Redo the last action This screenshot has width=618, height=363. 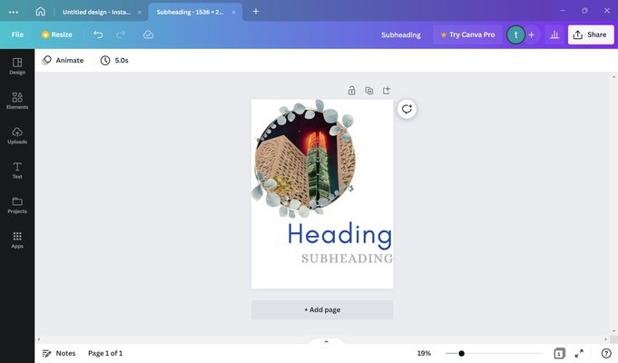(121, 34)
